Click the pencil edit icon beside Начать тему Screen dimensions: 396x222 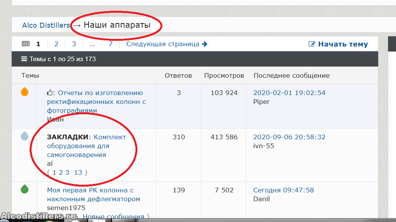click(312, 44)
